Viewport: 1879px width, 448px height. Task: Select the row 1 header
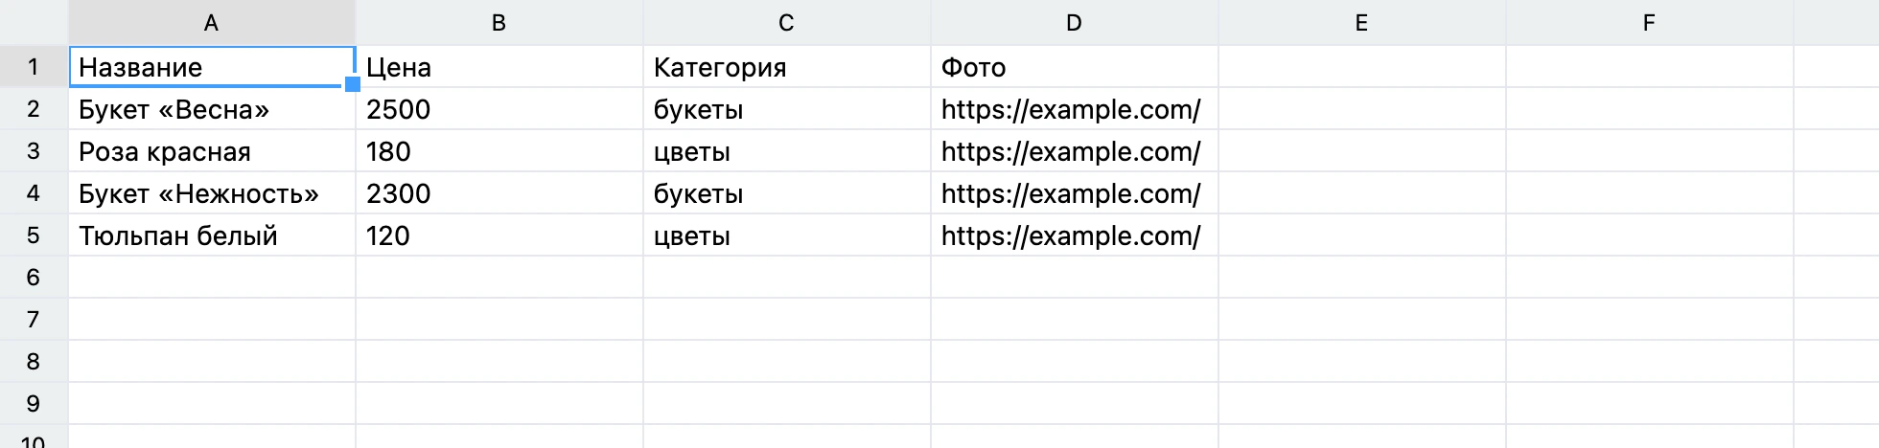(34, 67)
